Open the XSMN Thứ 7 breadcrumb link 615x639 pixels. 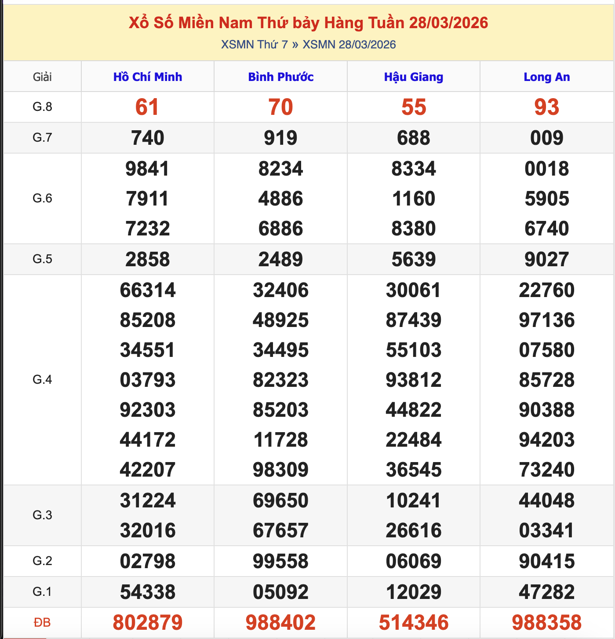pos(255,44)
